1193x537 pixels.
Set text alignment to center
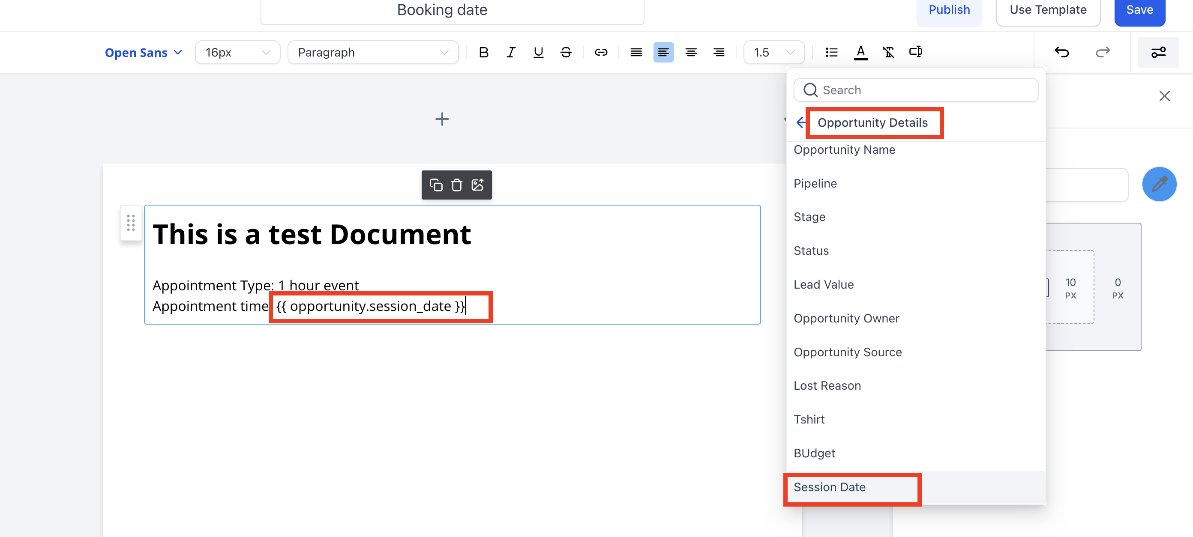click(x=691, y=52)
